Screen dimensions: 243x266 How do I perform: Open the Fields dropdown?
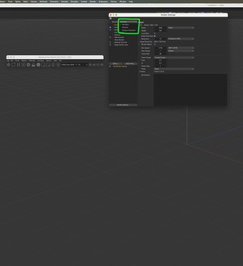tap(174, 69)
